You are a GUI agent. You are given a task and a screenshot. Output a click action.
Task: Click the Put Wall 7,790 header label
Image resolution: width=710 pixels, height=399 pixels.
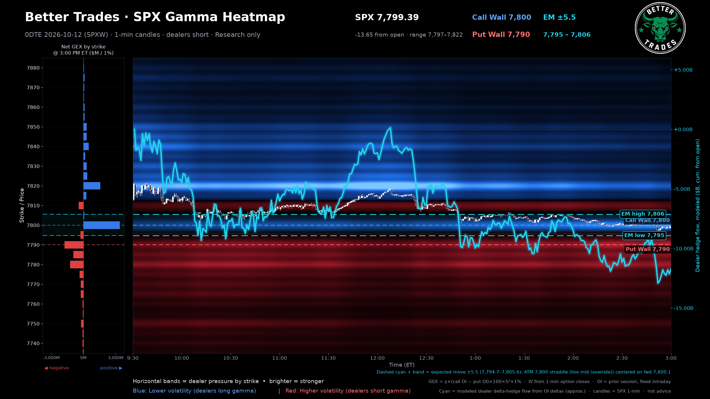[501, 35]
